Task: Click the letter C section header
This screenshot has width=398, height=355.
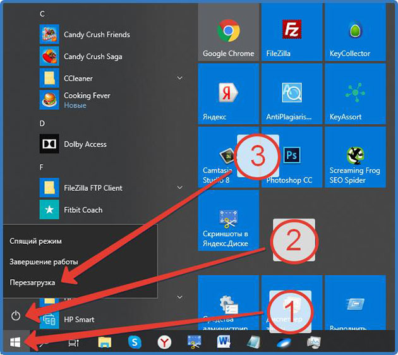Action: point(42,14)
